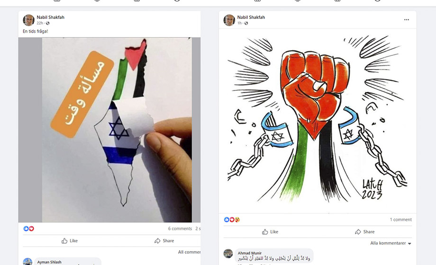Open Nabil Shakfah profile from right post name
Screen dimensions: 436x265
[x=251, y=17]
